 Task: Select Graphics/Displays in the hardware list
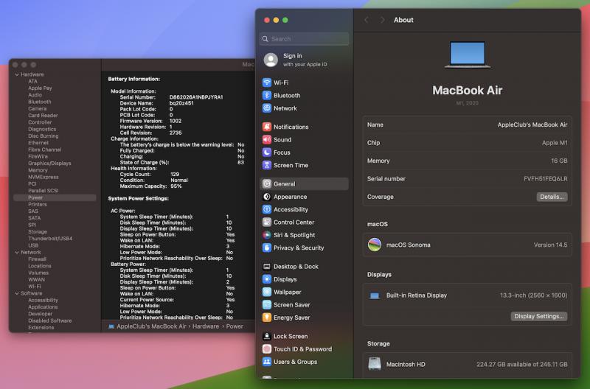coord(49,164)
